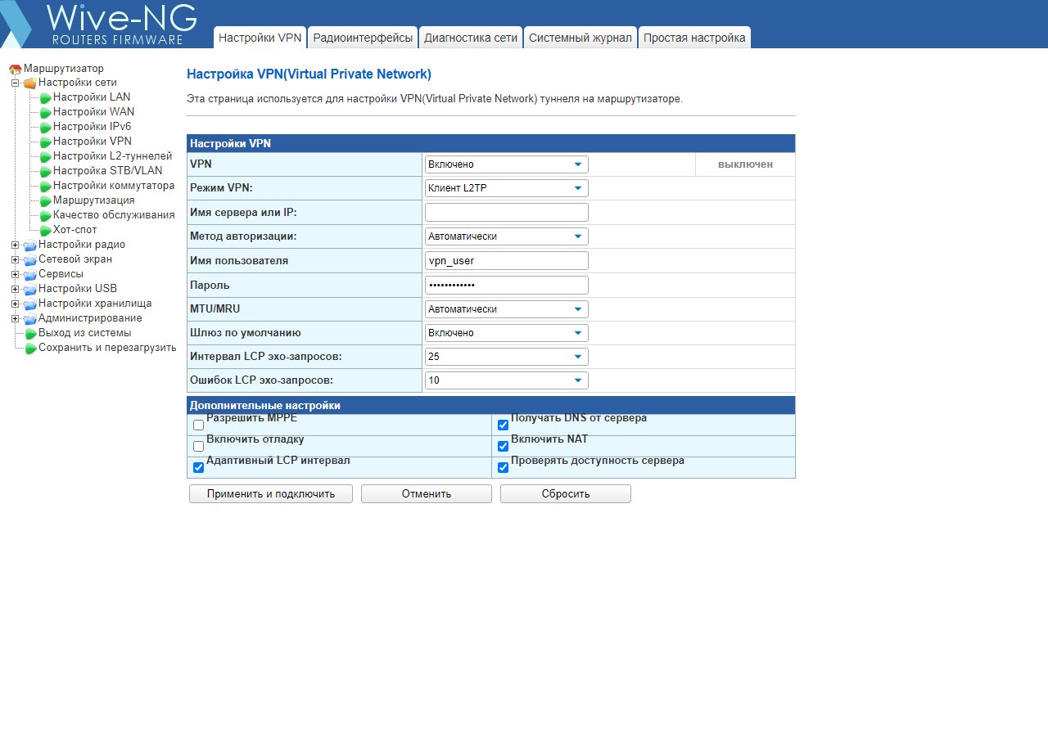The image size is (1048, 747).
Task: Open the Простая настройка tab
Action: [x=694, y=38]
